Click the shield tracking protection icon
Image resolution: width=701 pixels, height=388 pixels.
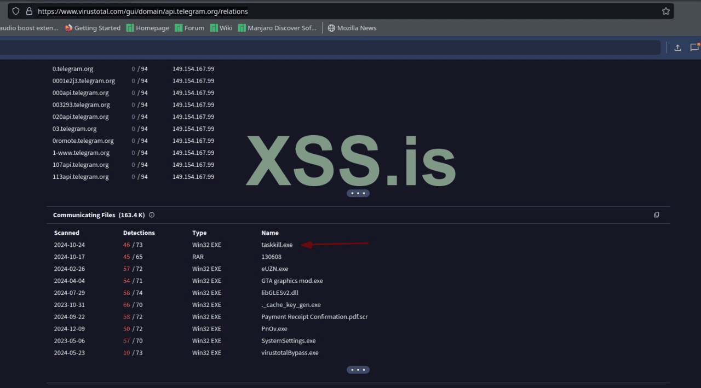[16, 11]
